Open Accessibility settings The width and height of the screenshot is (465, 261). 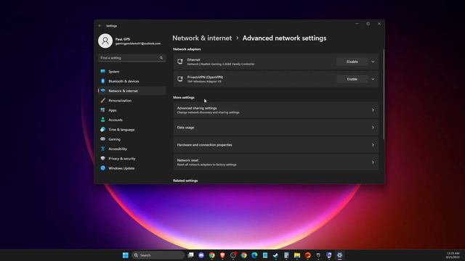coord(132,149)
